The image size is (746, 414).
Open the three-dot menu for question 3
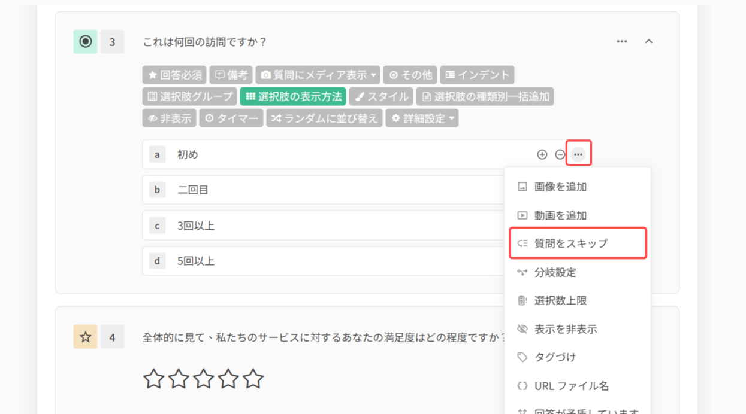coord(622,42)
